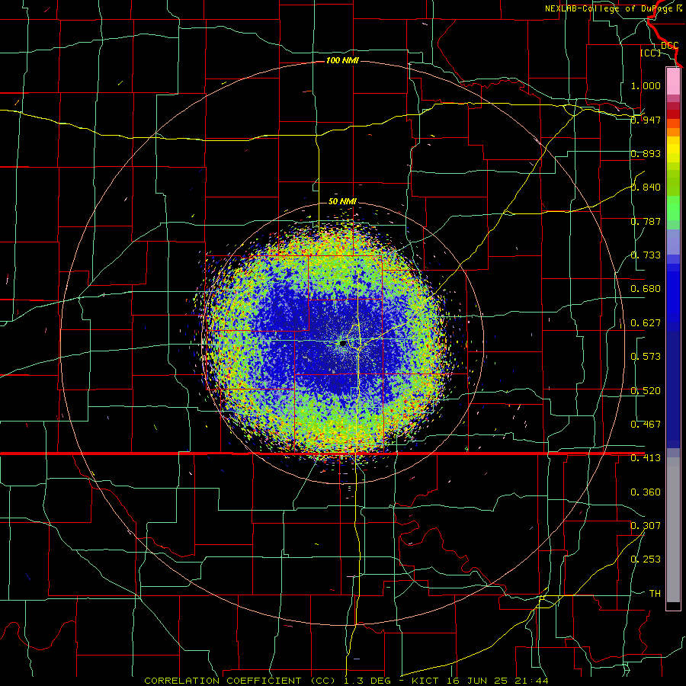The width and height of the screenshot is (686, 686).
Task: Select the 0.307 scale value
Action: 646,526
